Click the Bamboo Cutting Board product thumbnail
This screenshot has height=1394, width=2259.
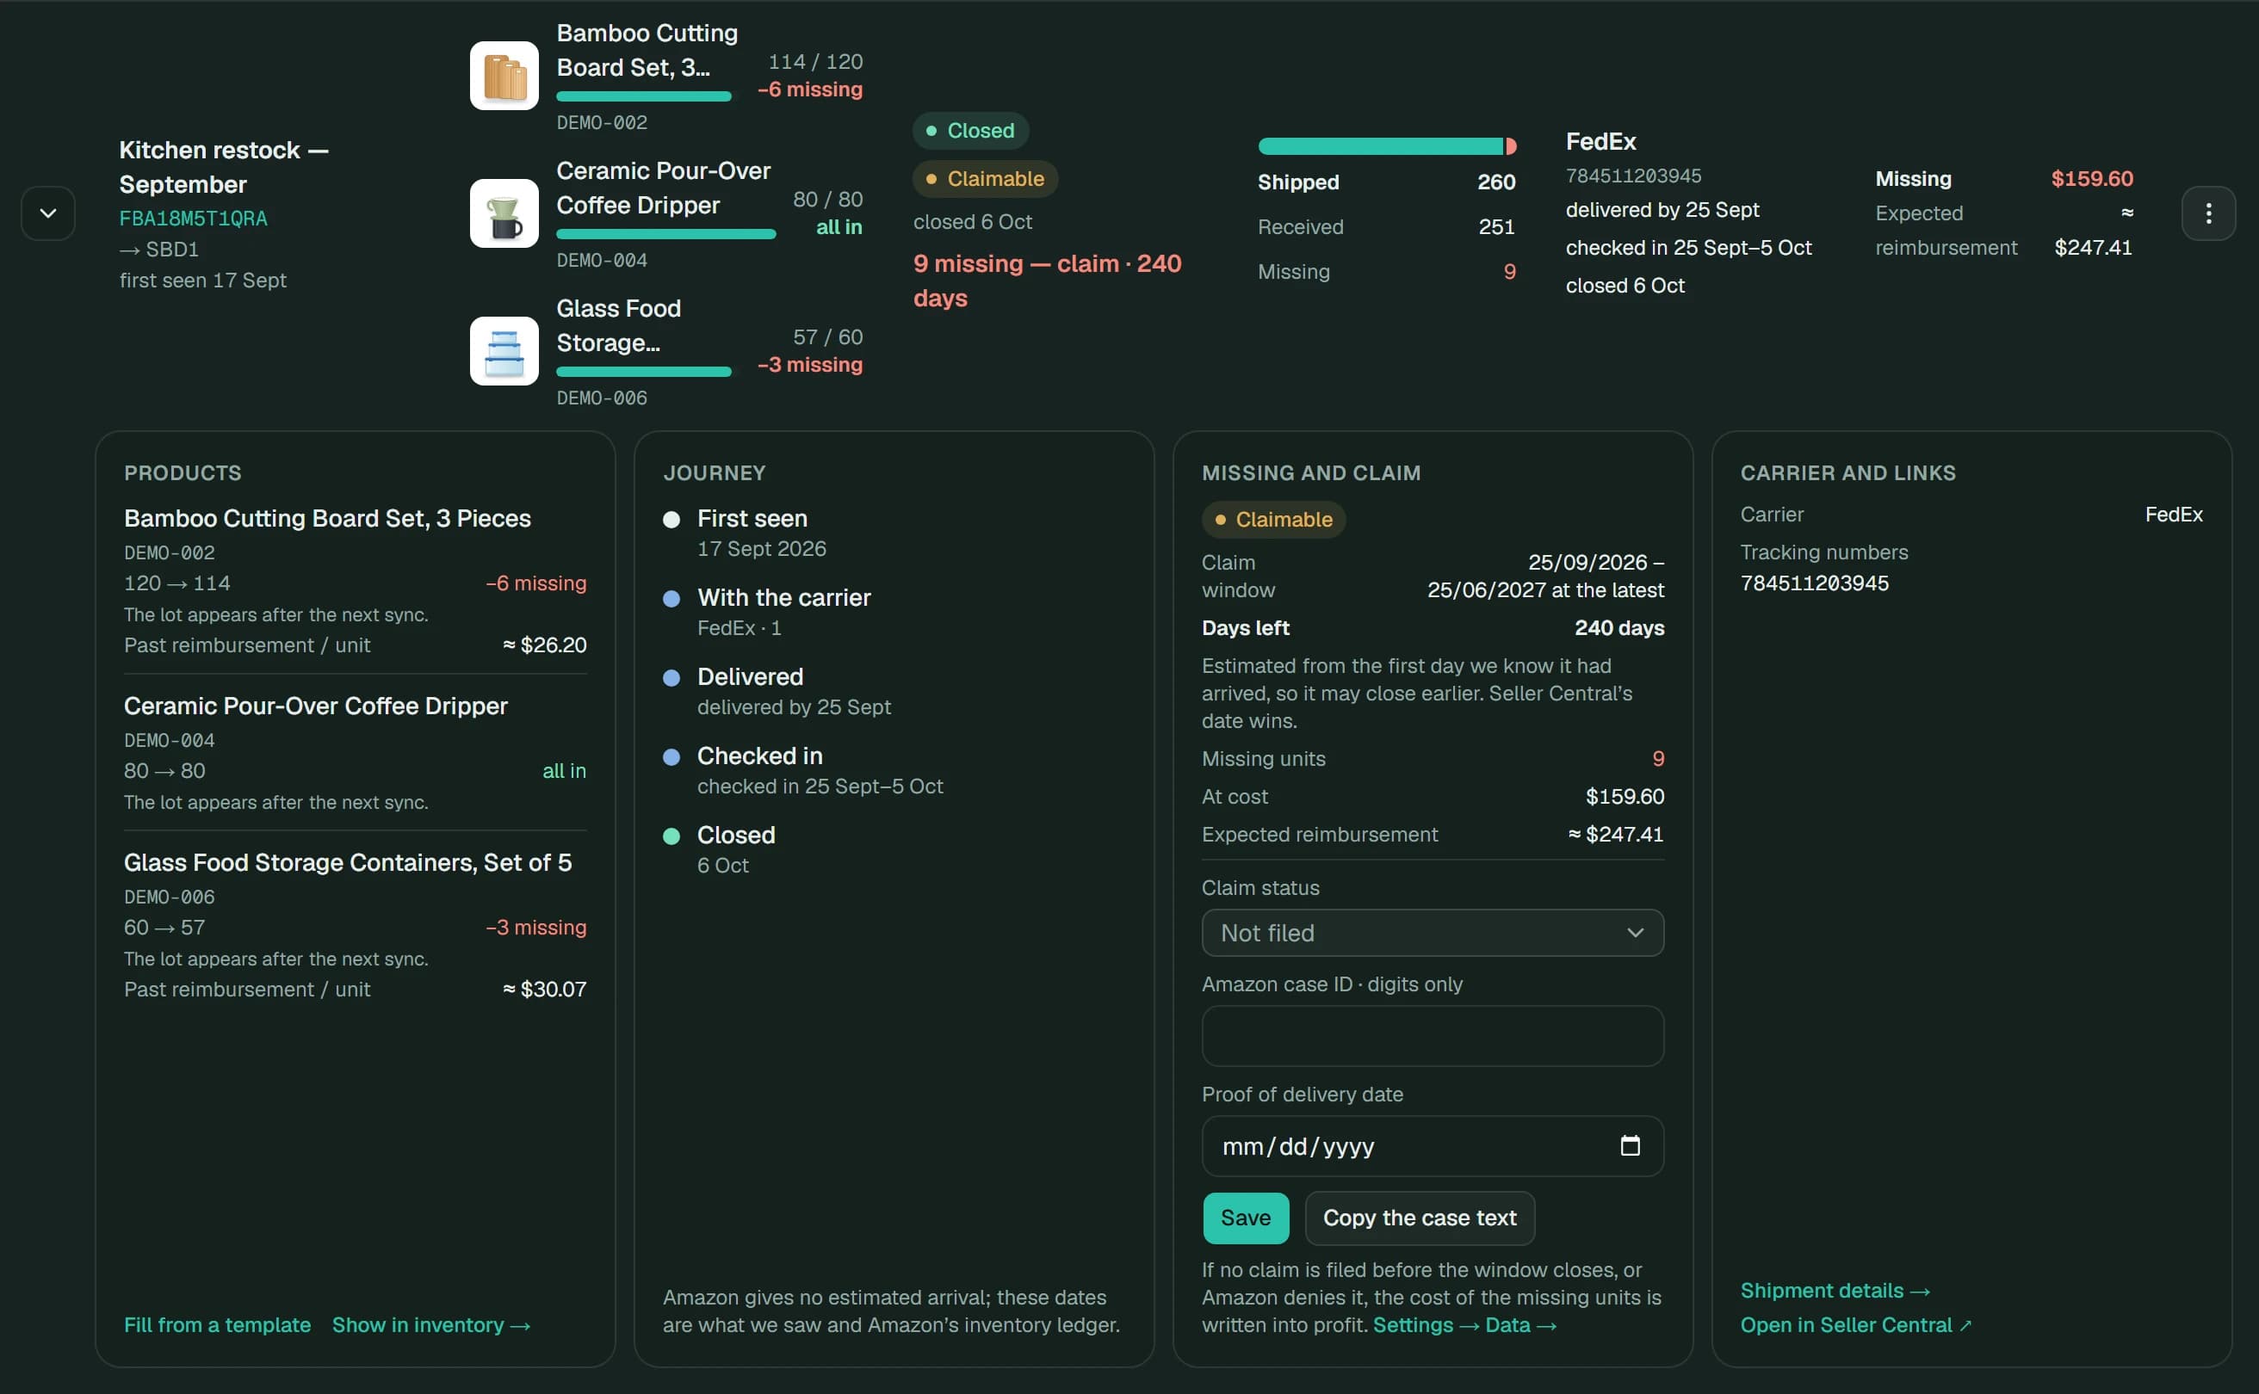point(504,76)
